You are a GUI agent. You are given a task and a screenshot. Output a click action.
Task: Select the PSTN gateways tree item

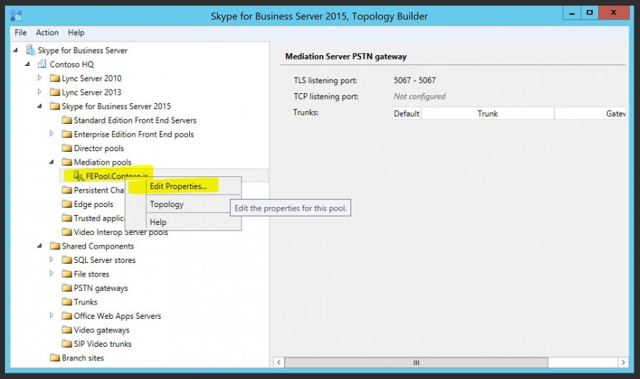click(101, 288)
